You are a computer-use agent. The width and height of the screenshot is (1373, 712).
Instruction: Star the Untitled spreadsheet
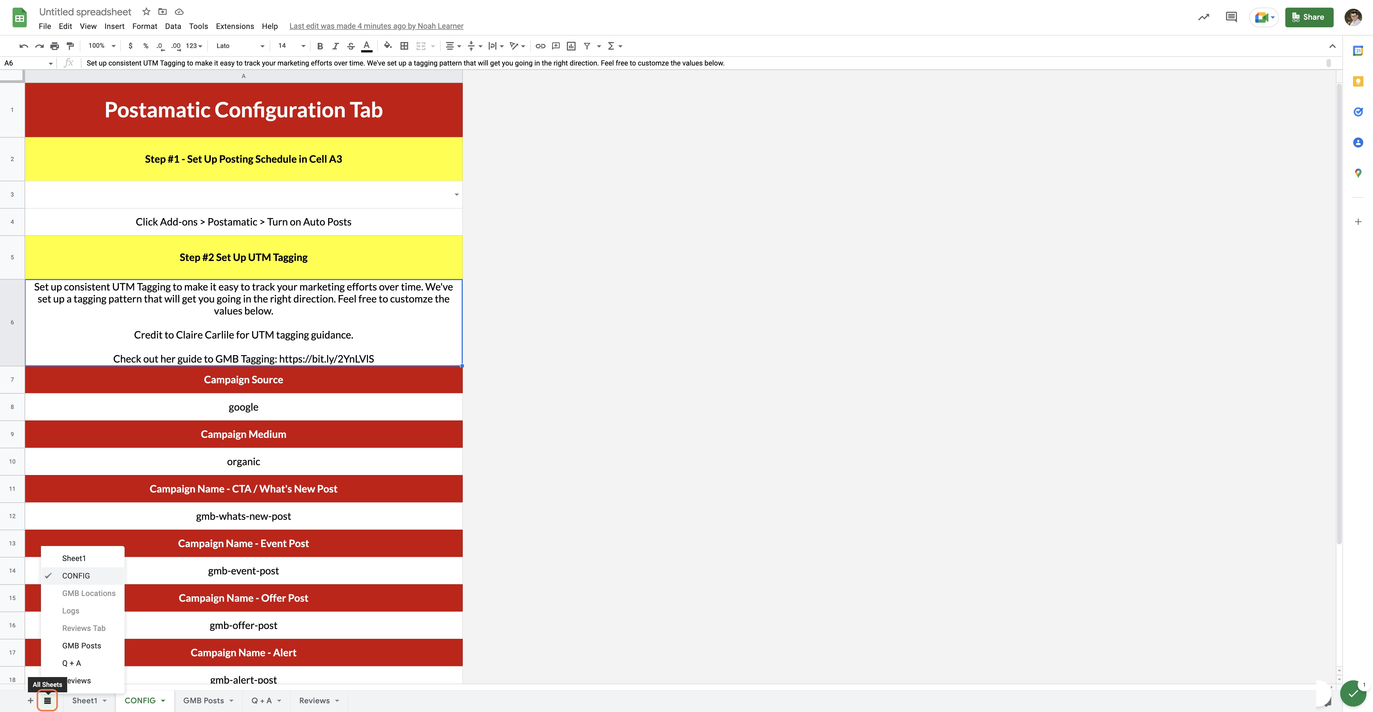click(x=146, y=12)
